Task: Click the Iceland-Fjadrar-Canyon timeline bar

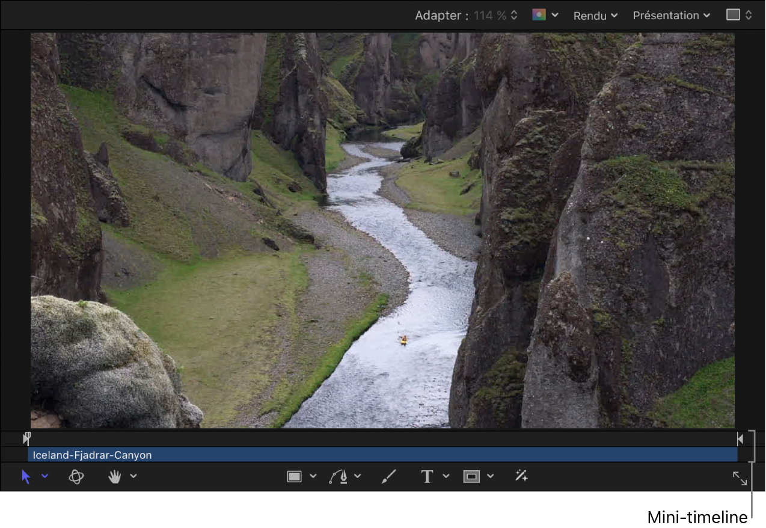Action: click(x=382, y=455)
